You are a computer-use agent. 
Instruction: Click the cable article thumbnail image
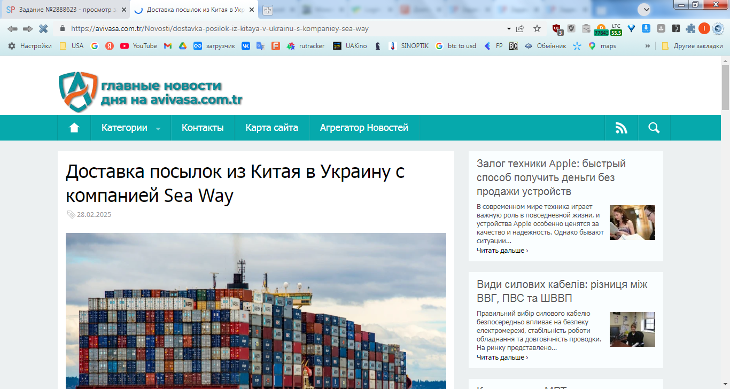tap(632, 329)
